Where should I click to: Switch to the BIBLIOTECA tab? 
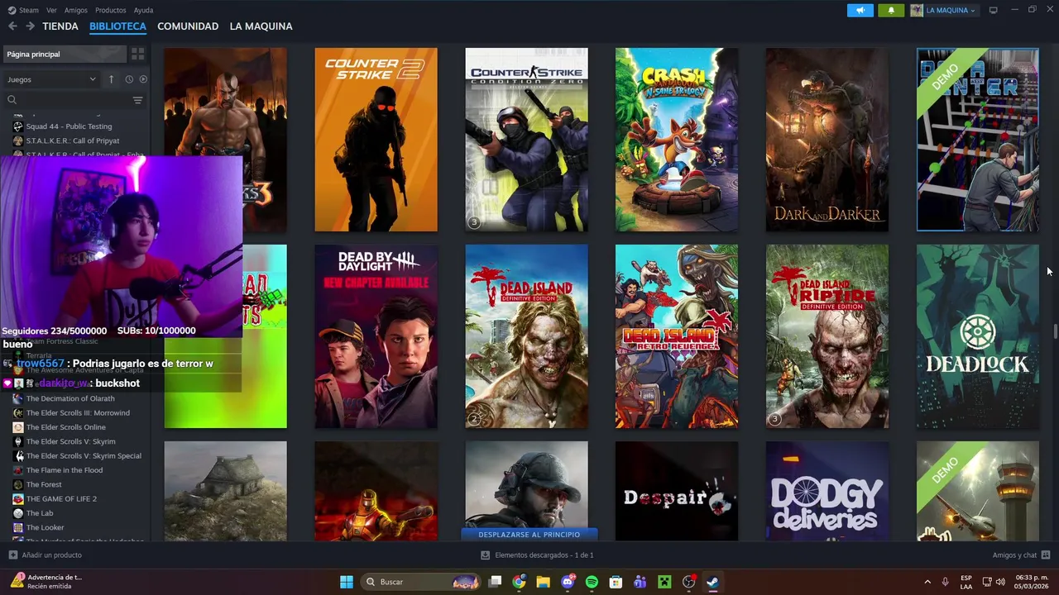[x=117, y=26]
